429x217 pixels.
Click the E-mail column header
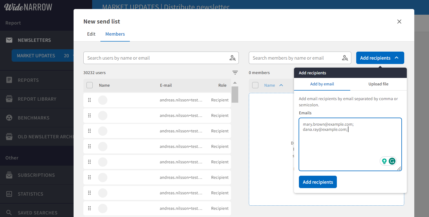pyautogui.click(x=166, y=85)
